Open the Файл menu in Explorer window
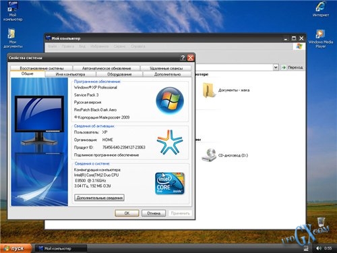This screenshot has width=337, height=253. 53,47
